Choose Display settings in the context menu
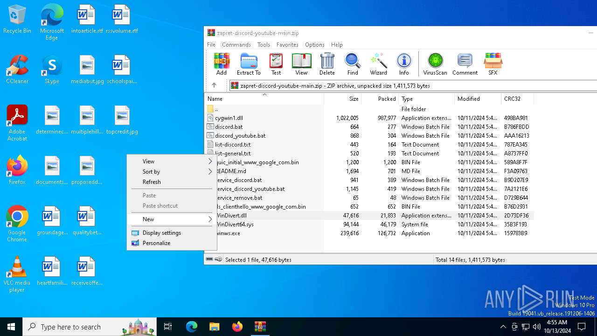This screenshot has width=597, height=336. (172, 233)
